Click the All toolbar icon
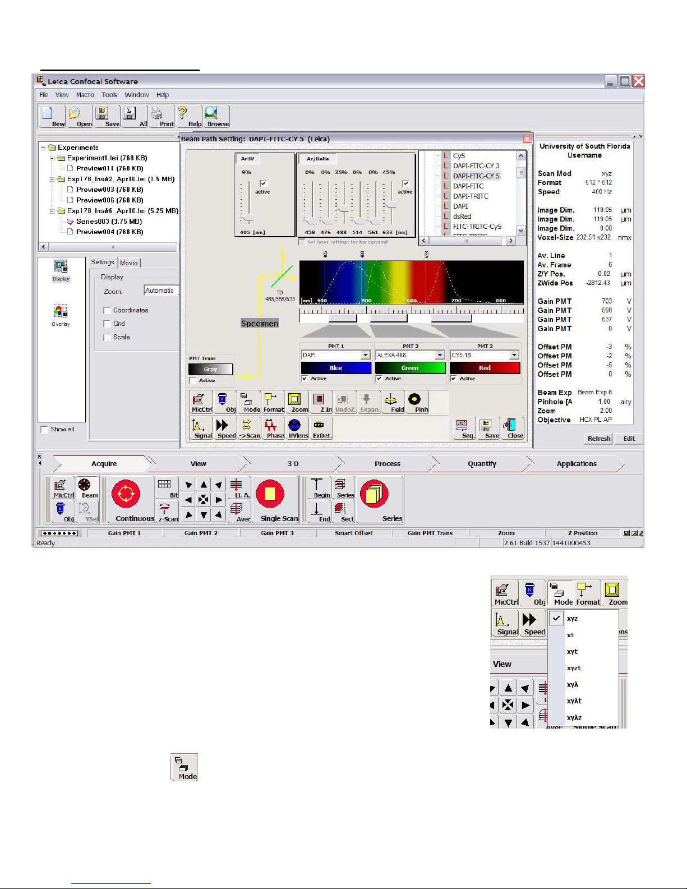The height and width of the screenshot is (889, 687). [x=135, y=117]
